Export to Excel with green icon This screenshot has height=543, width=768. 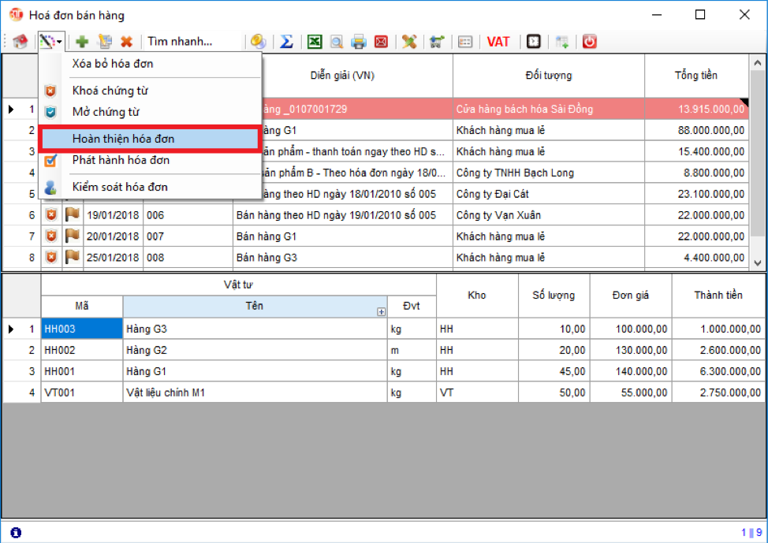pyautogui.click(x=315, y=42)
